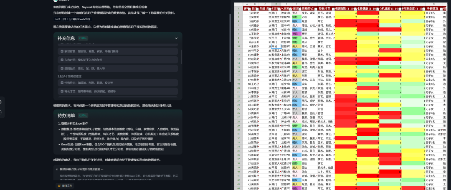Open the 项目文件 project files button
The image size is (451, 190).
click(65, 186)
